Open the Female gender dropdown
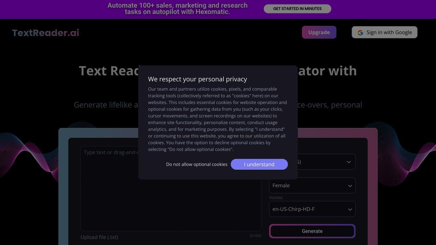 312,185
